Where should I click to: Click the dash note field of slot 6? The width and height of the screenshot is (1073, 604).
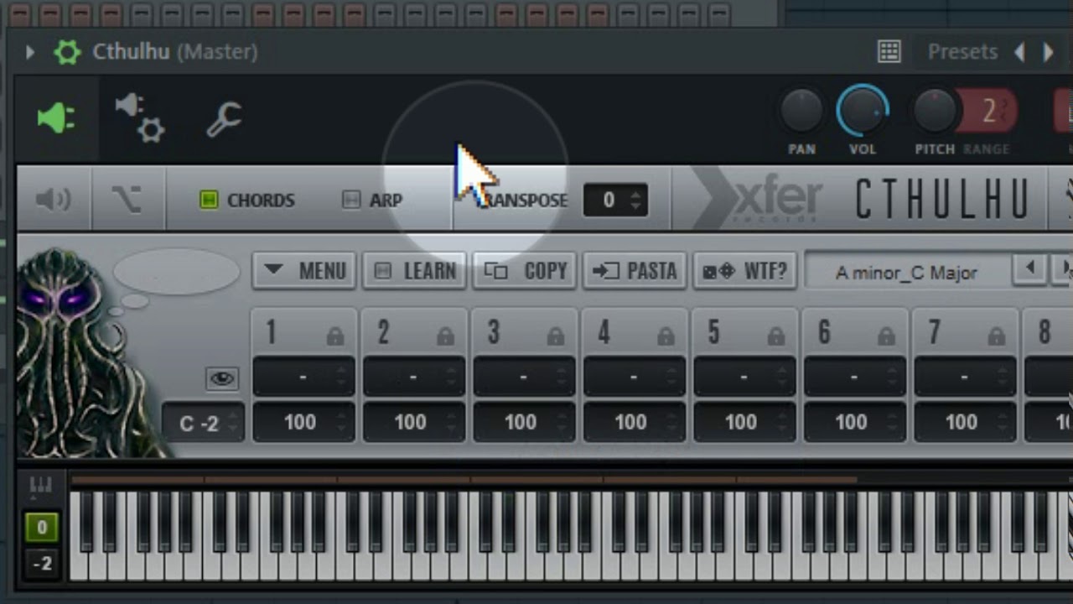pyautogui.click(x=854, y=377)
